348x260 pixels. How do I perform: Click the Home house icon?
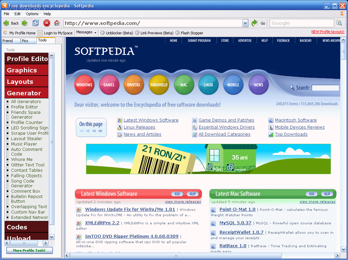57,23
